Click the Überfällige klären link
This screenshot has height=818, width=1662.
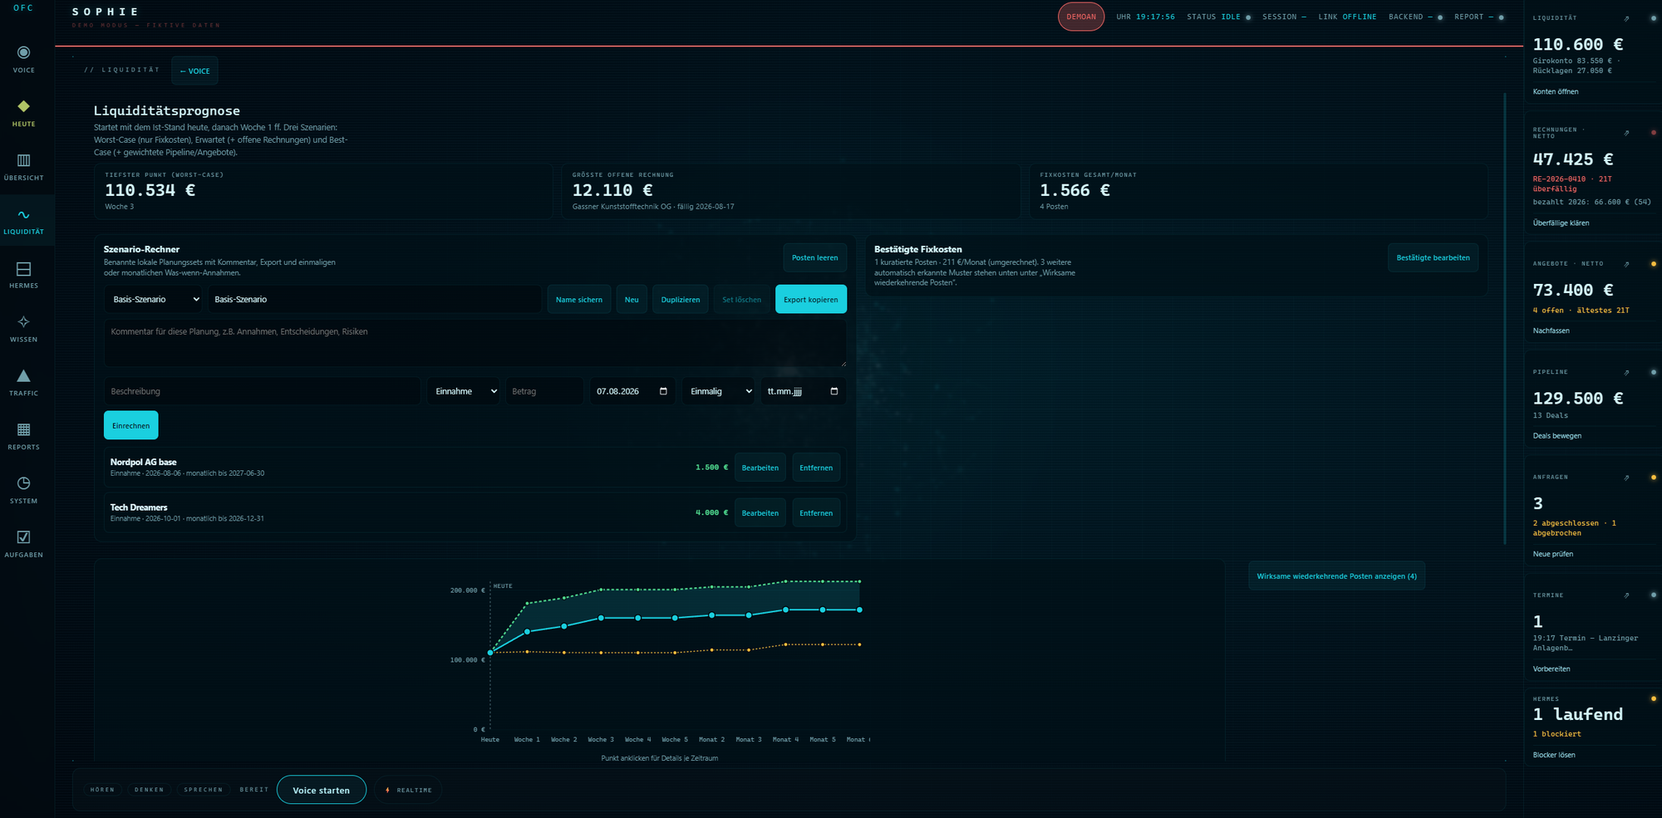click(1561, 223)
